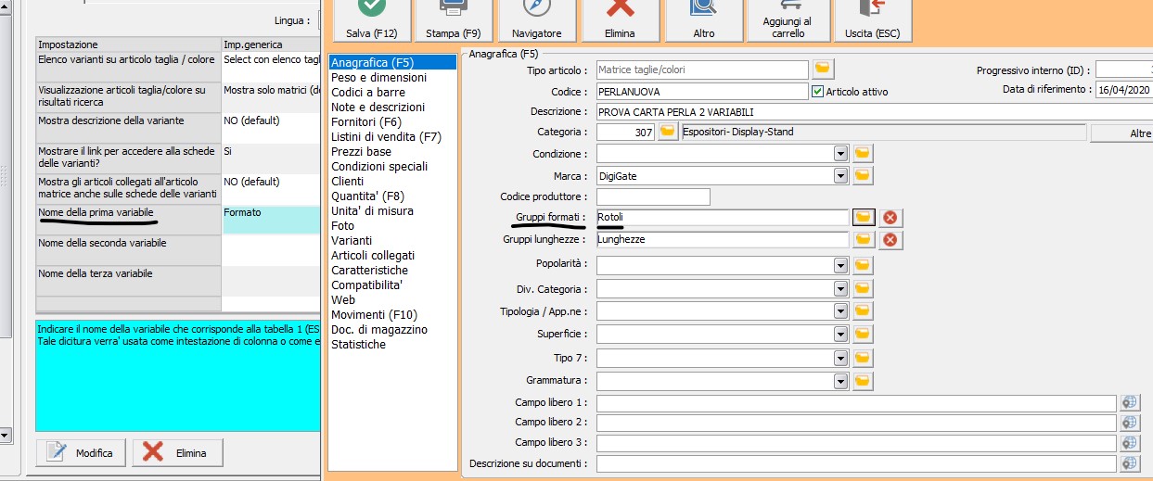Screen dimensions: 1153x481
Task: Open Peso e dimensioni section
Action: [x=378, y=78]
